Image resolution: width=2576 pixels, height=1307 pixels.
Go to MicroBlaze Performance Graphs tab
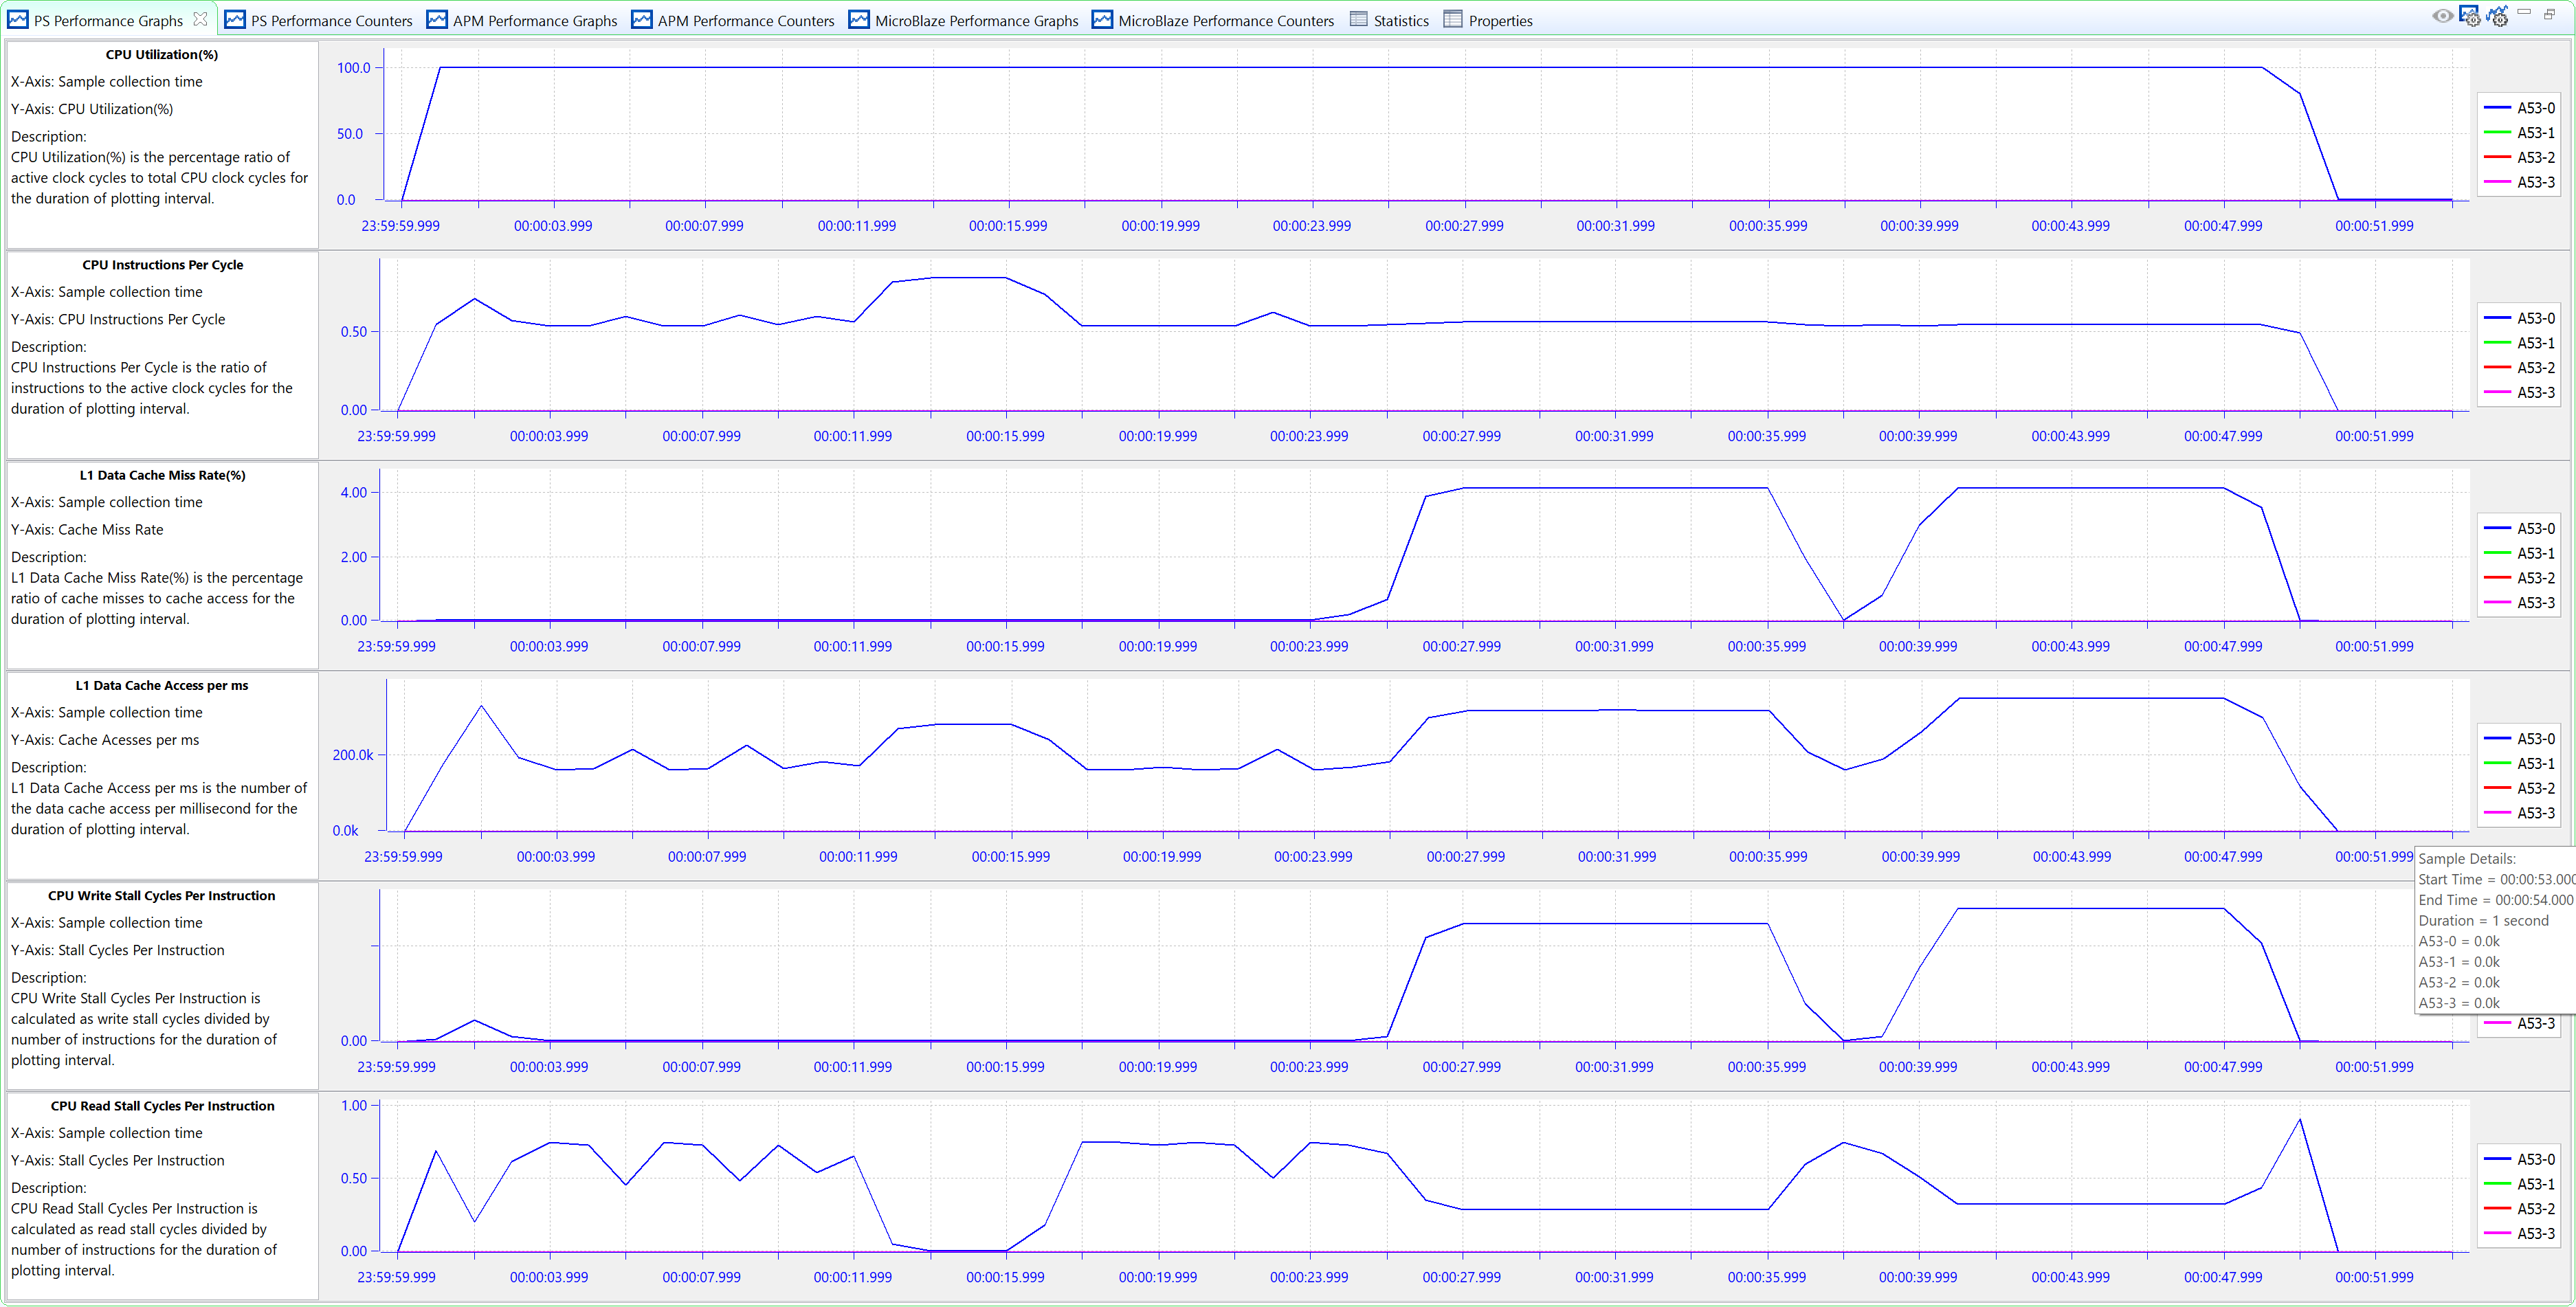(963, 20)
